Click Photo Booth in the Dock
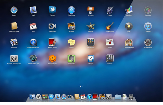 pos(96,97)
